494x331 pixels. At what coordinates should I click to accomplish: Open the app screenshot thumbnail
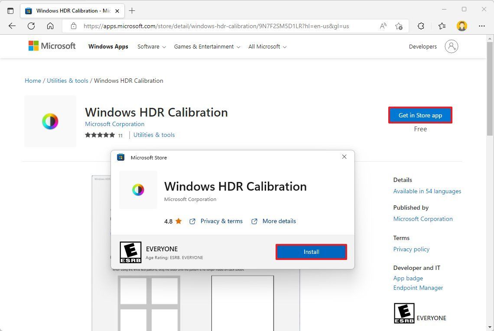195,253
